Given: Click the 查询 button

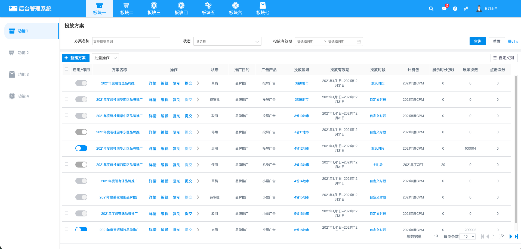Looking at the screenshot, I should tap(477, 41).
